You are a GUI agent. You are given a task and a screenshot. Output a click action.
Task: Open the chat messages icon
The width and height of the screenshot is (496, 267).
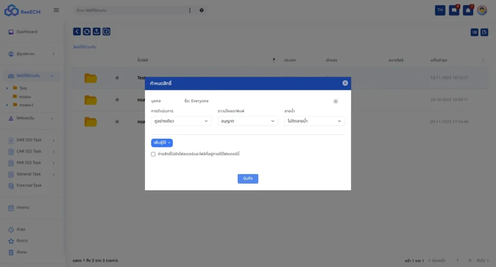(454, 10)
